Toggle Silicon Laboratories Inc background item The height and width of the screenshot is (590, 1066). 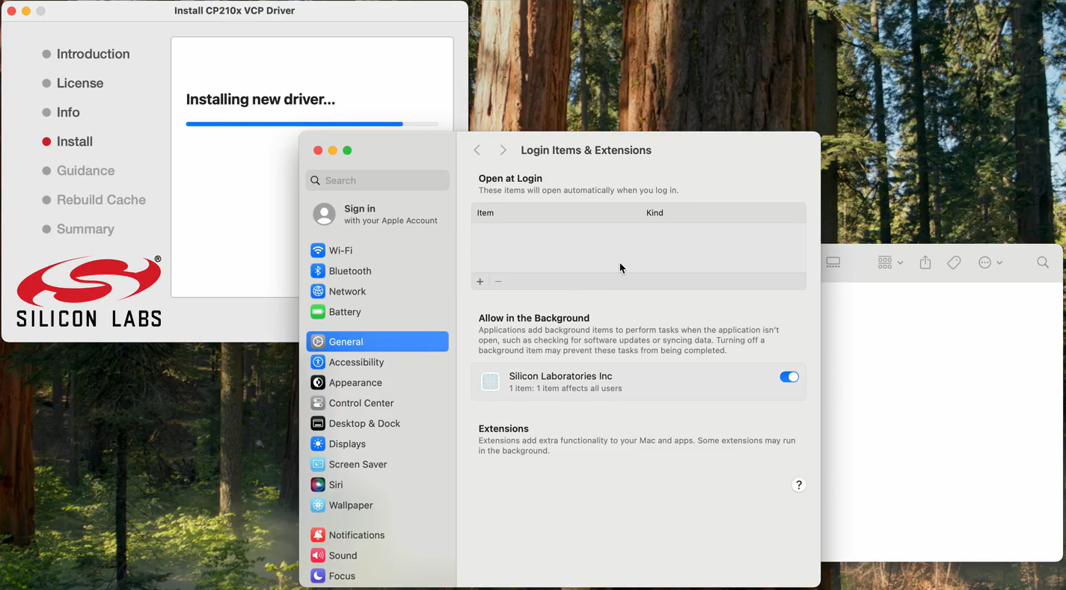click(x=789, y=377)
